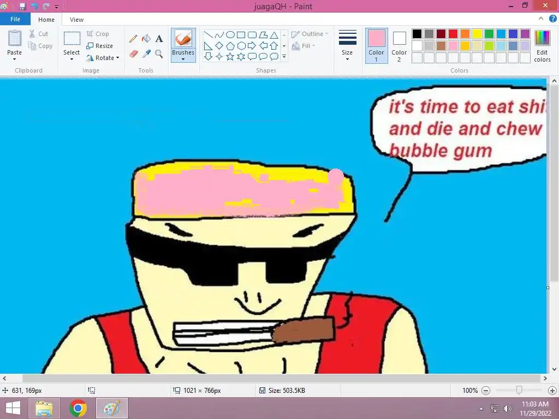
Task: Choose the Rectangle shape
Action: [241, 35]
